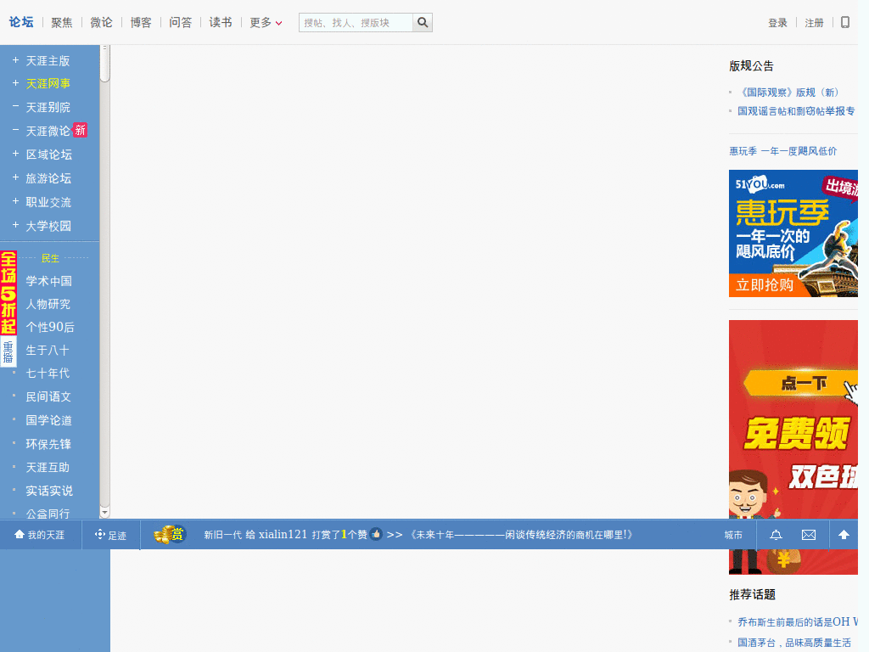The height and width of the screenshot is (652, 869).
Task: Click the 注册 link
Action: click(814, 23)
